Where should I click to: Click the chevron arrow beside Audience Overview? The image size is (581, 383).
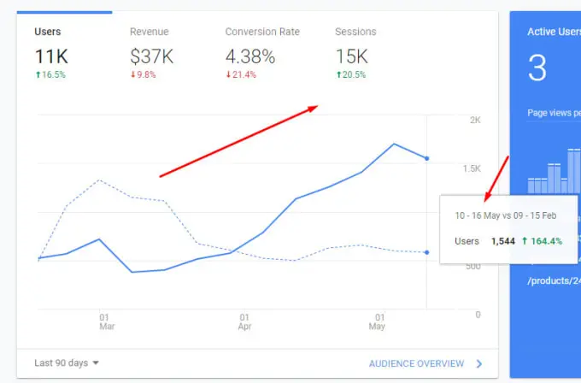click(x=480, y=363)
